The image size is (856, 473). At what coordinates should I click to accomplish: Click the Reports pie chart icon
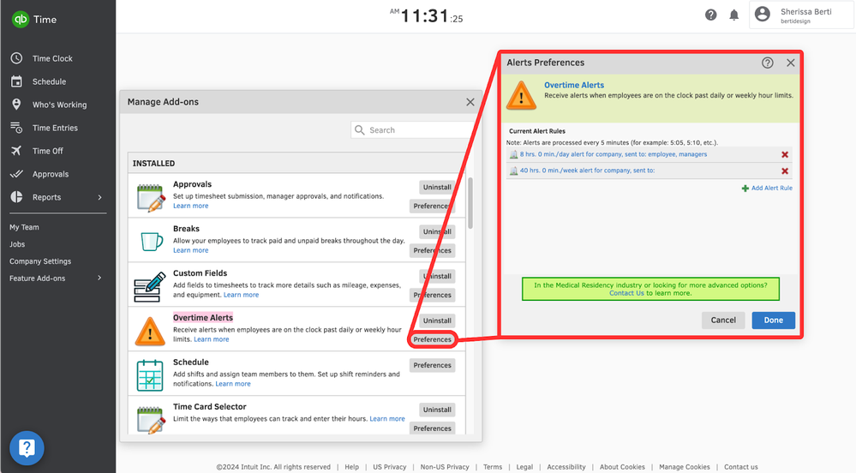tap(16, 197)
